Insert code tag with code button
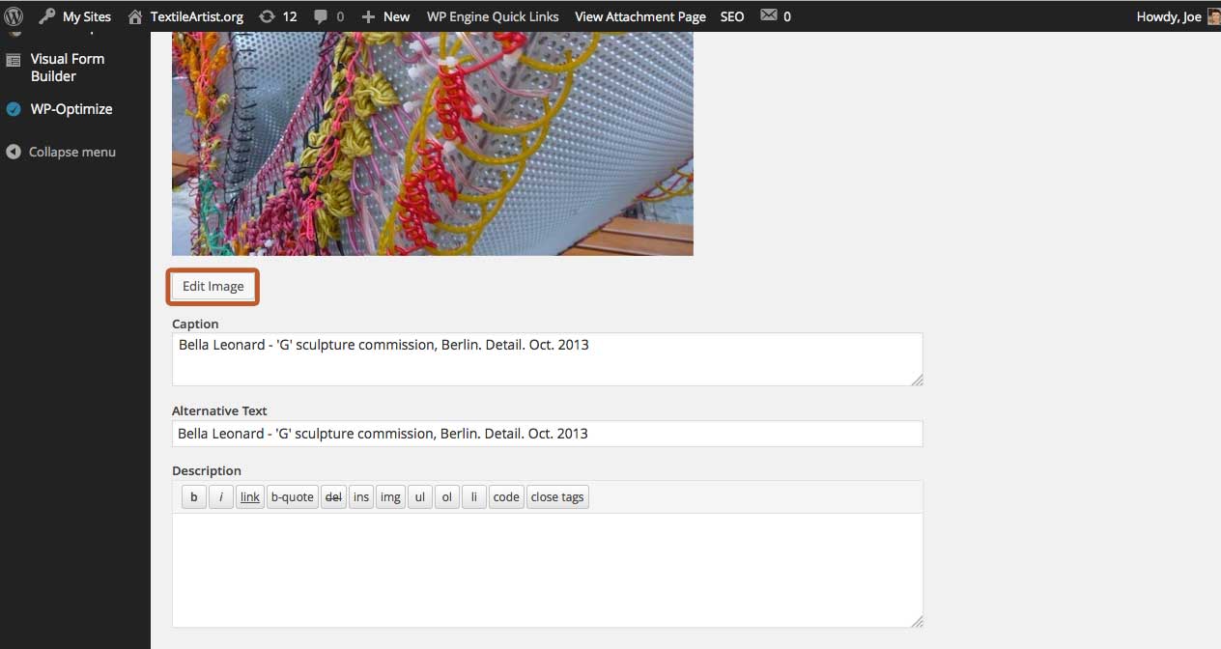The height and width of the screenshot is (649, 1221). 506,496
